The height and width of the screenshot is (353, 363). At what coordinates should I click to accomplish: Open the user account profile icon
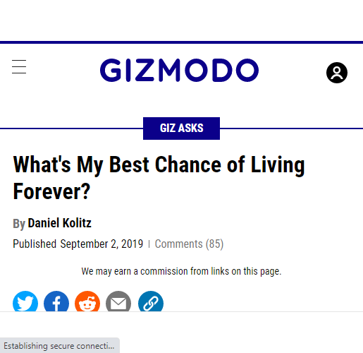coord(337,73)
